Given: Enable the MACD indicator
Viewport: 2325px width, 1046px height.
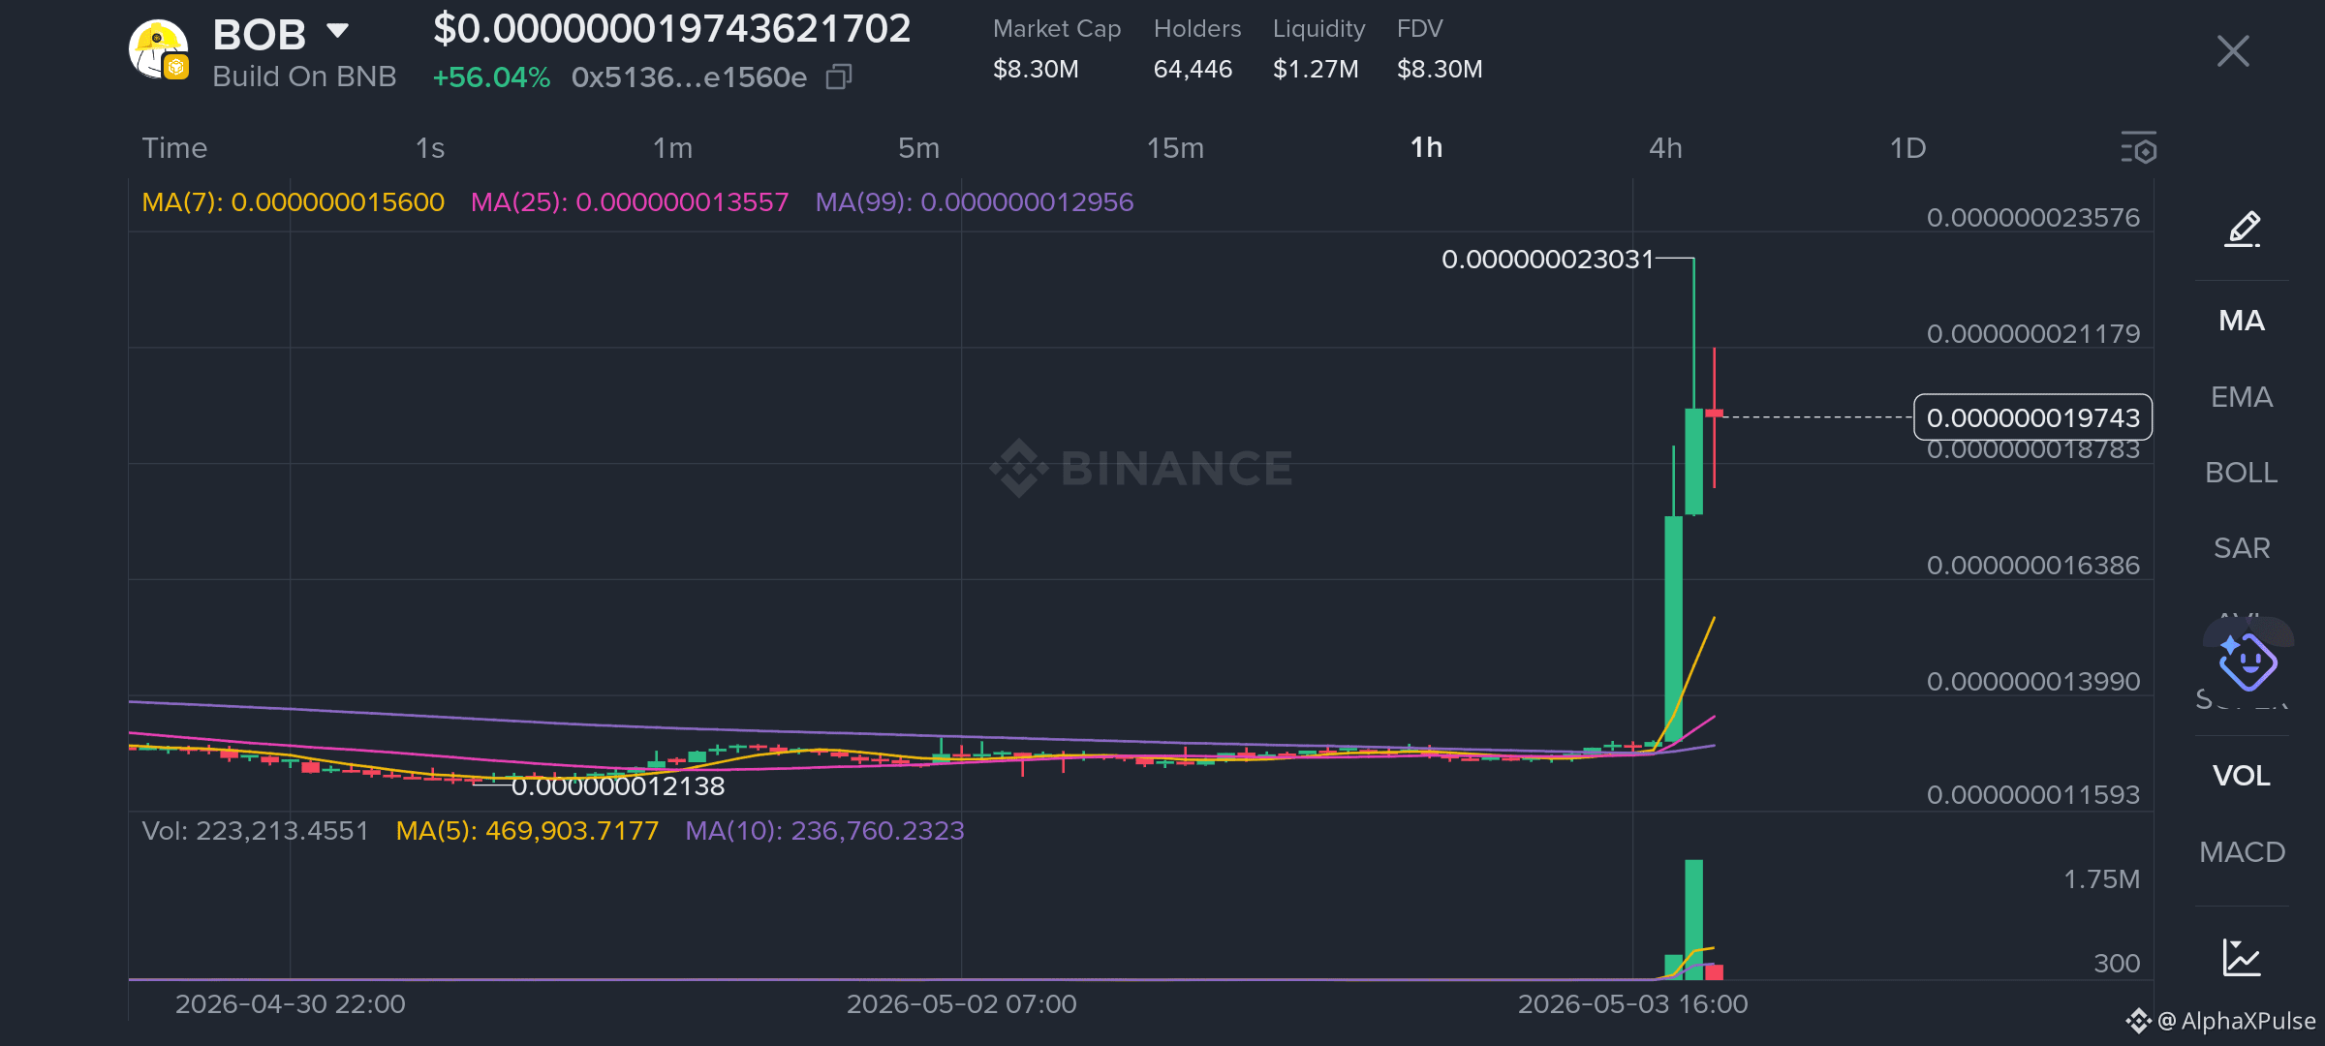Looking at the screenshot, I should (x=2242, y=852).
